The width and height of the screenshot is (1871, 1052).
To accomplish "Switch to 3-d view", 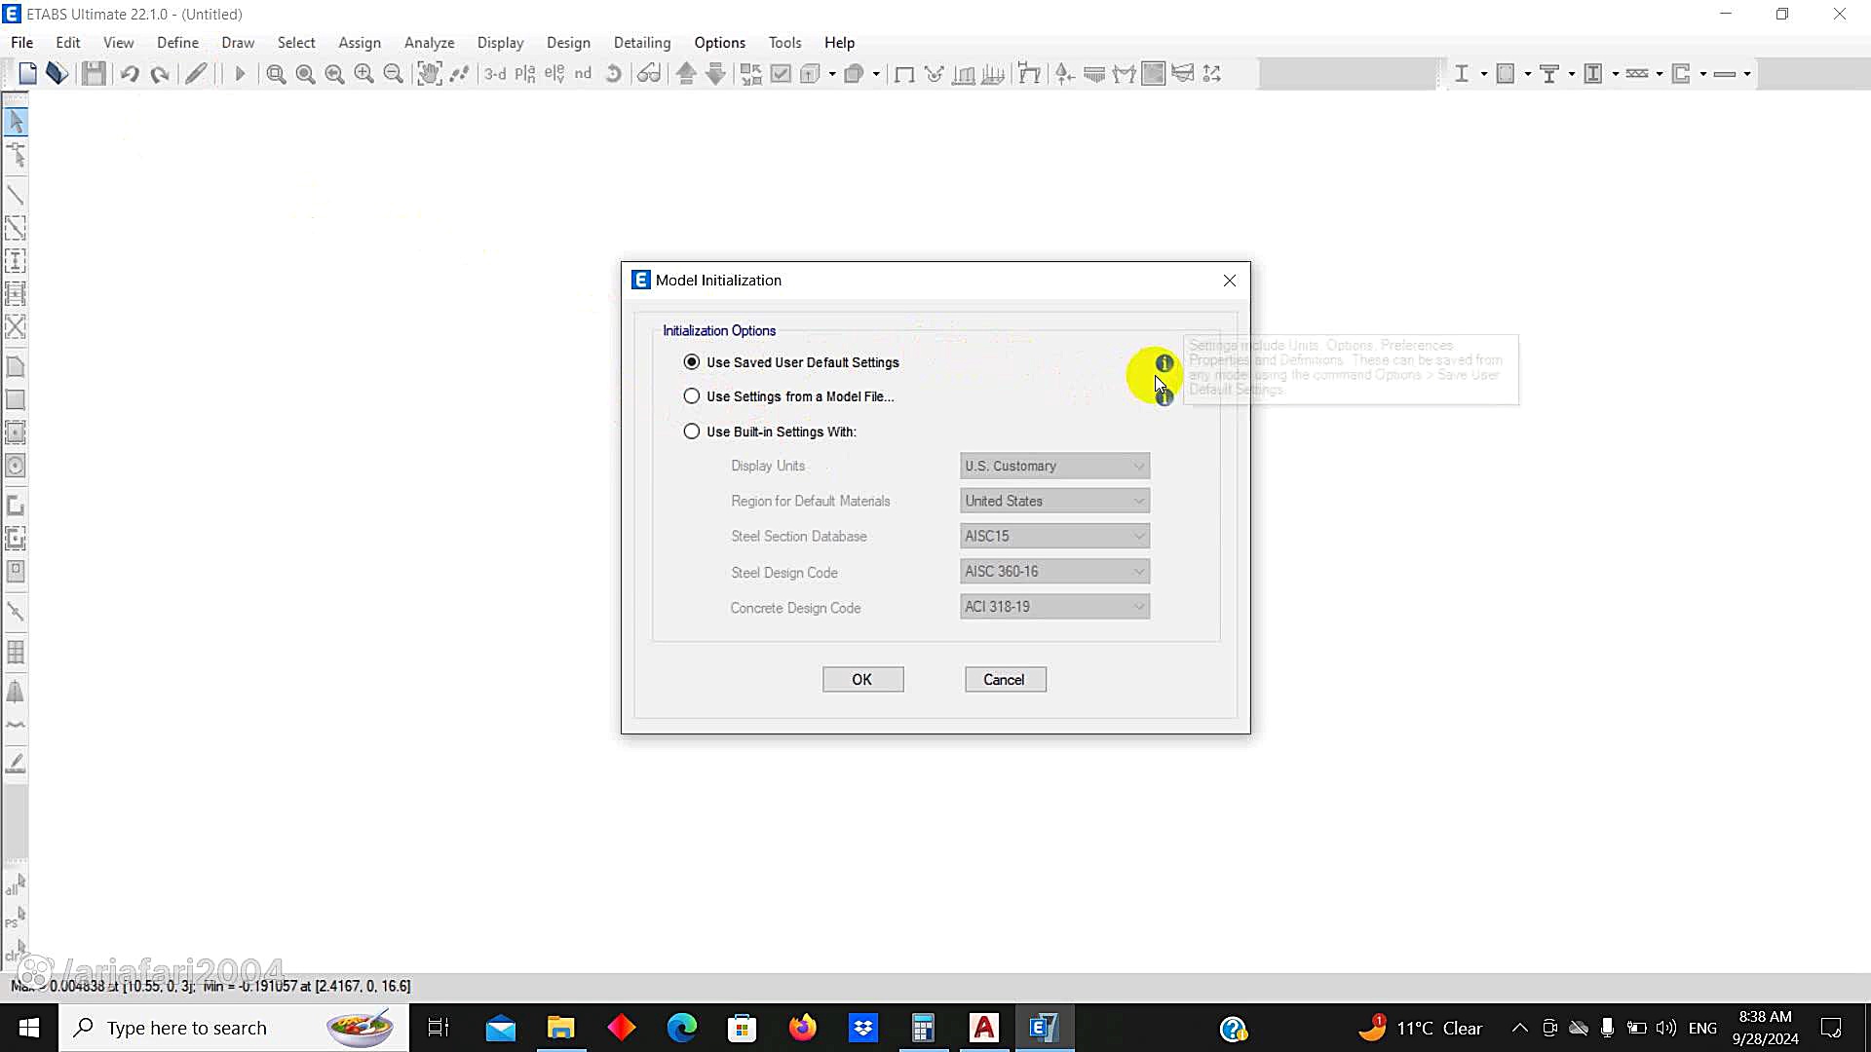I will coord(495,74).
